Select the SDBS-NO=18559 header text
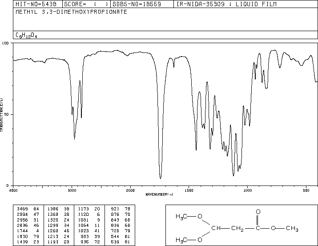Viewport: 318px width, 246px height. click(x=137, y=4)
